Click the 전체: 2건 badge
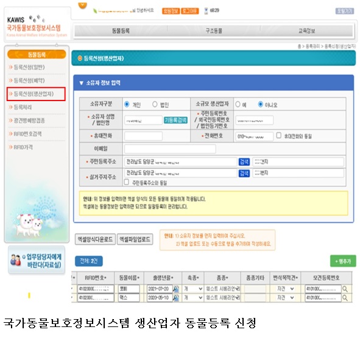 (89, 261)
